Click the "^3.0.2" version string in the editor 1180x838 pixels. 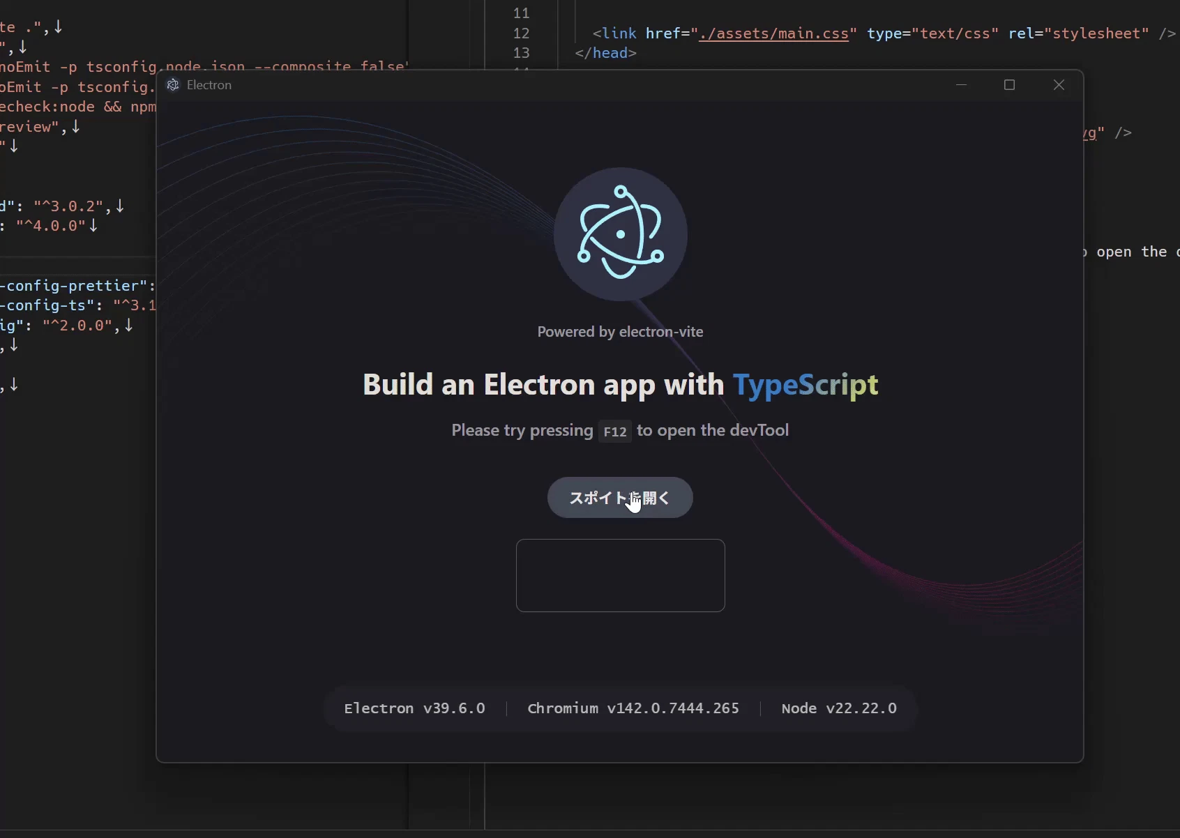(68, 206)
